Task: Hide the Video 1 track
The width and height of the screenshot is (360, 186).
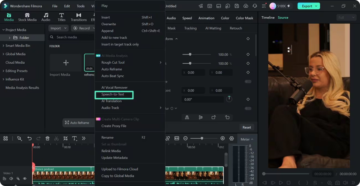Action: pyautogui.click(x=25, y=179)
